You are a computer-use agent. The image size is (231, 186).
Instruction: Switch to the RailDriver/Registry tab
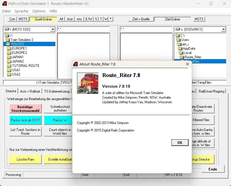coord(211,91)
